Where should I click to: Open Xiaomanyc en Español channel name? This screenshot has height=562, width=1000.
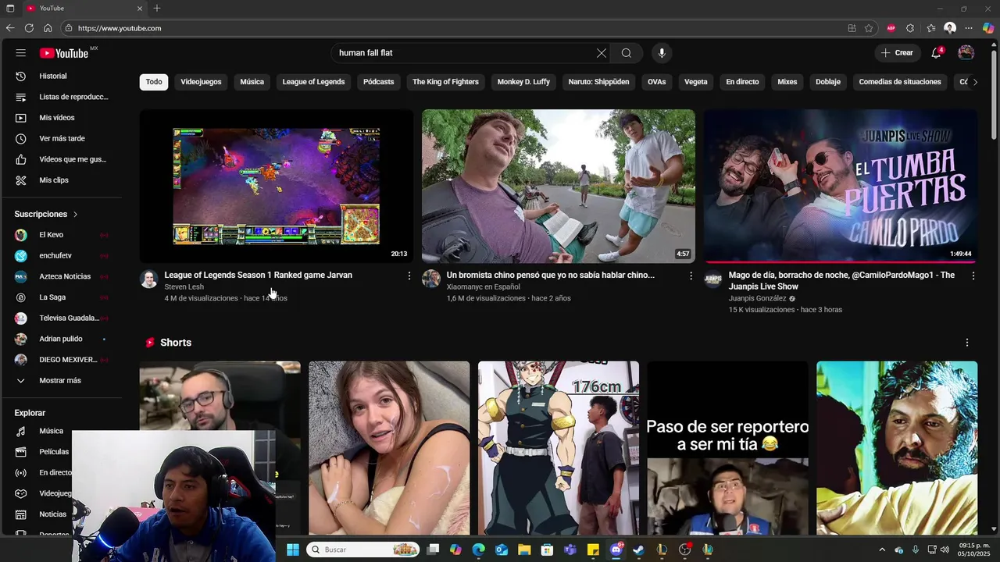click(484, 286)
